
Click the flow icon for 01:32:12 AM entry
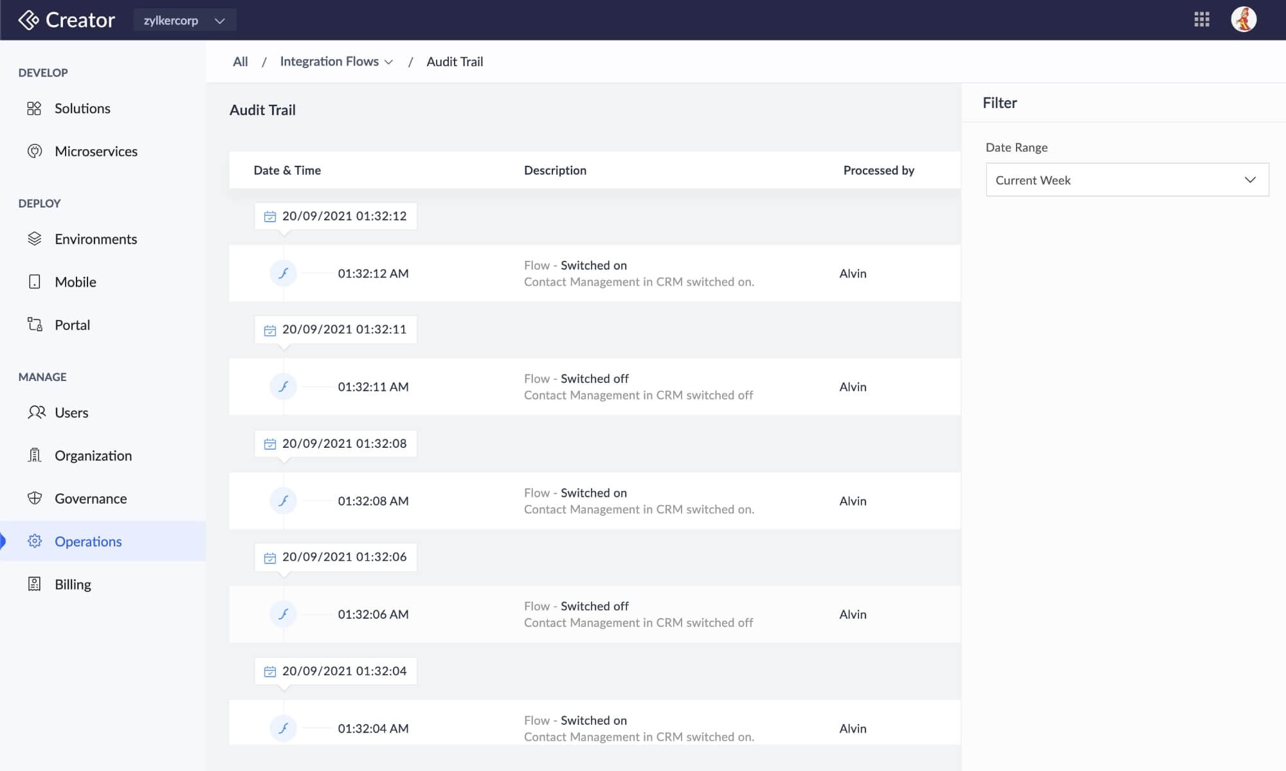(283, 273)
